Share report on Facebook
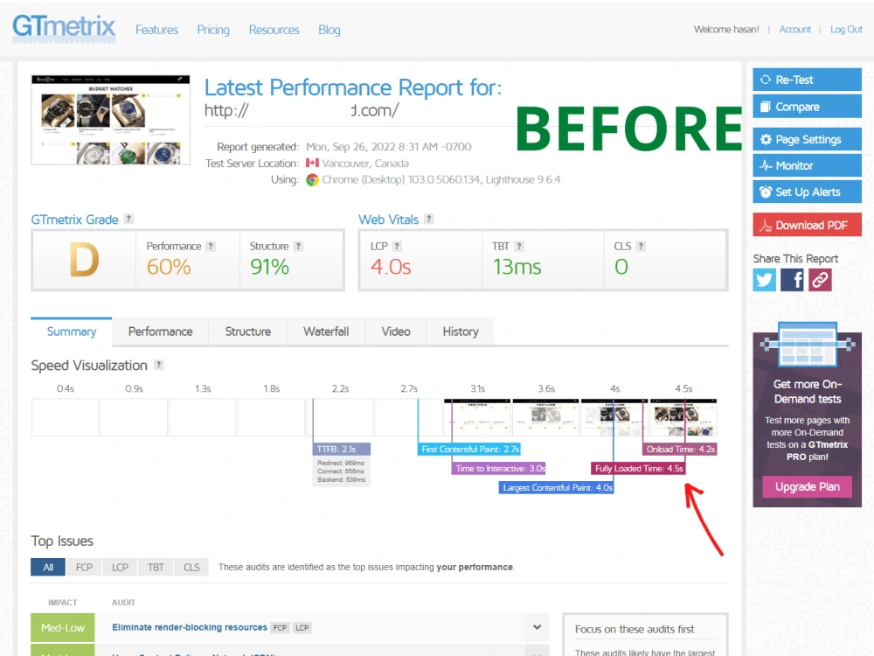Image resolution: width=874 pixels, height=656 pixels. coord(792,280)
